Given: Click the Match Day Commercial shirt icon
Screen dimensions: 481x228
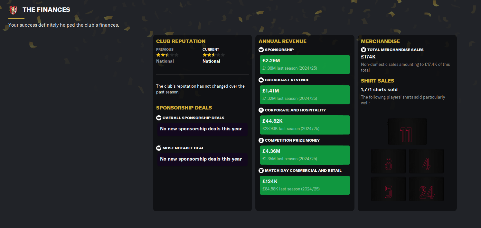Looking at the screenshot, I should [x=261, y=171].
